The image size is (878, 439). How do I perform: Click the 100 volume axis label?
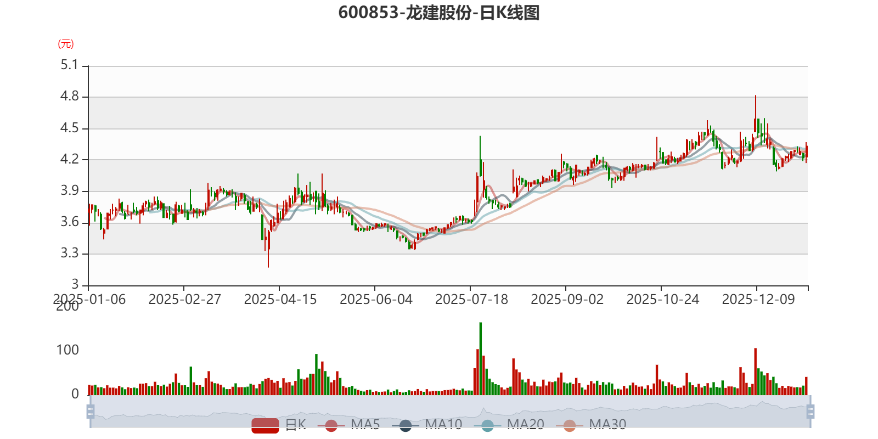[x=67, y=350]
